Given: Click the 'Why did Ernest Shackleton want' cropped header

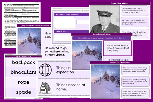Looking at the screenshot, I should pyautogui.click(x=34, y=25).
